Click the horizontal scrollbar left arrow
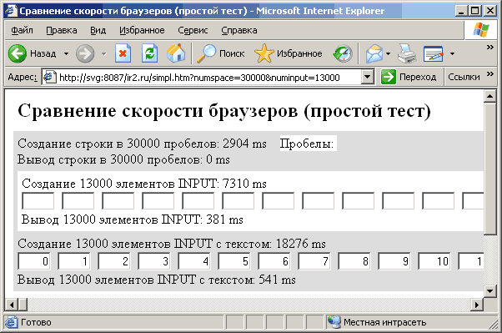502x333 pixels. tap(12, 305)
